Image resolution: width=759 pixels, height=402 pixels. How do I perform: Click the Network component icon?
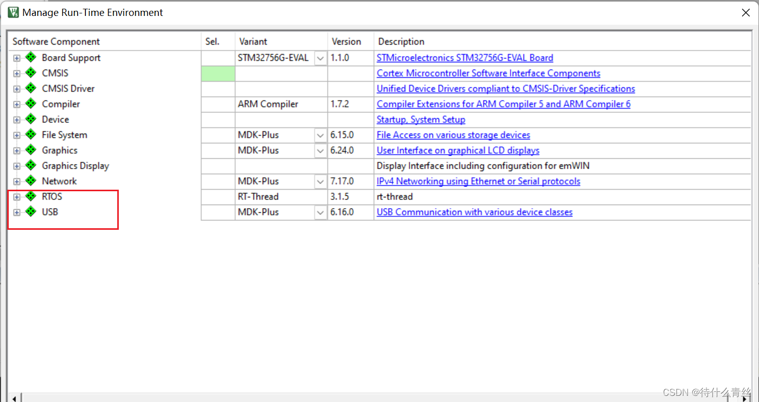[x=31, y=181]
